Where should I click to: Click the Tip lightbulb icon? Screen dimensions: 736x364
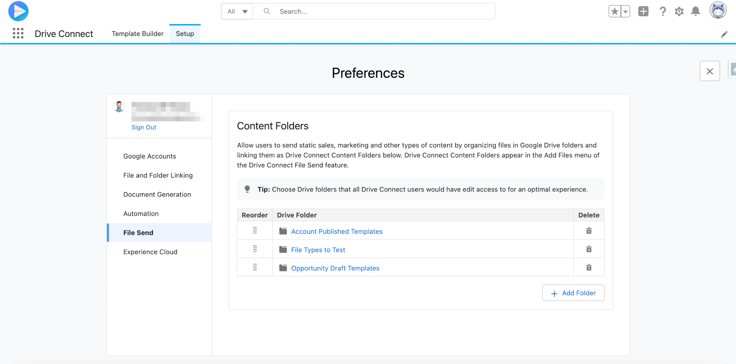click(x=247, y=189)
